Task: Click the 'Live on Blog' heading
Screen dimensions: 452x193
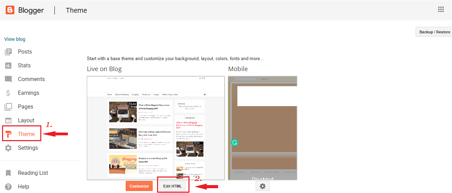Action: pyautogui.click(x=104, y=69)
